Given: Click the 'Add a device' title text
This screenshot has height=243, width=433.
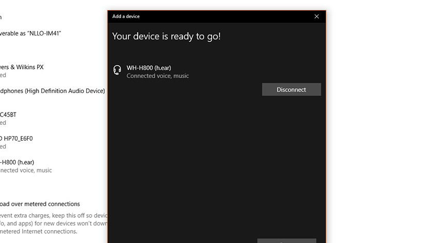Looking at the screenshot, I should pos(126,16).
